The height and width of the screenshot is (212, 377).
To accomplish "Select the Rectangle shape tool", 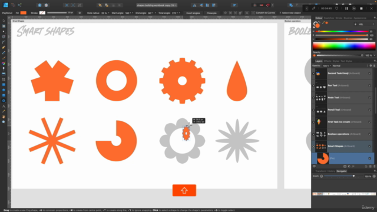I will click(x=4, y=85).
